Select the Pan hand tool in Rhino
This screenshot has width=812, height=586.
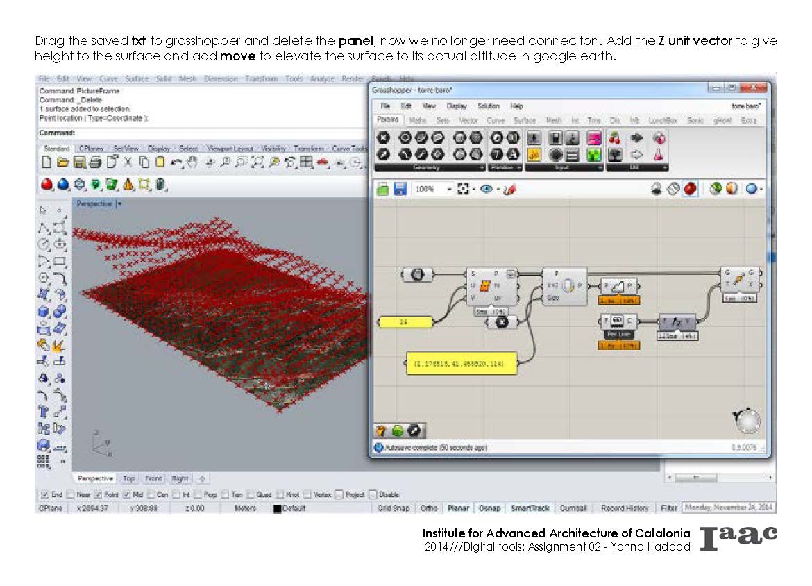[193, 163]
